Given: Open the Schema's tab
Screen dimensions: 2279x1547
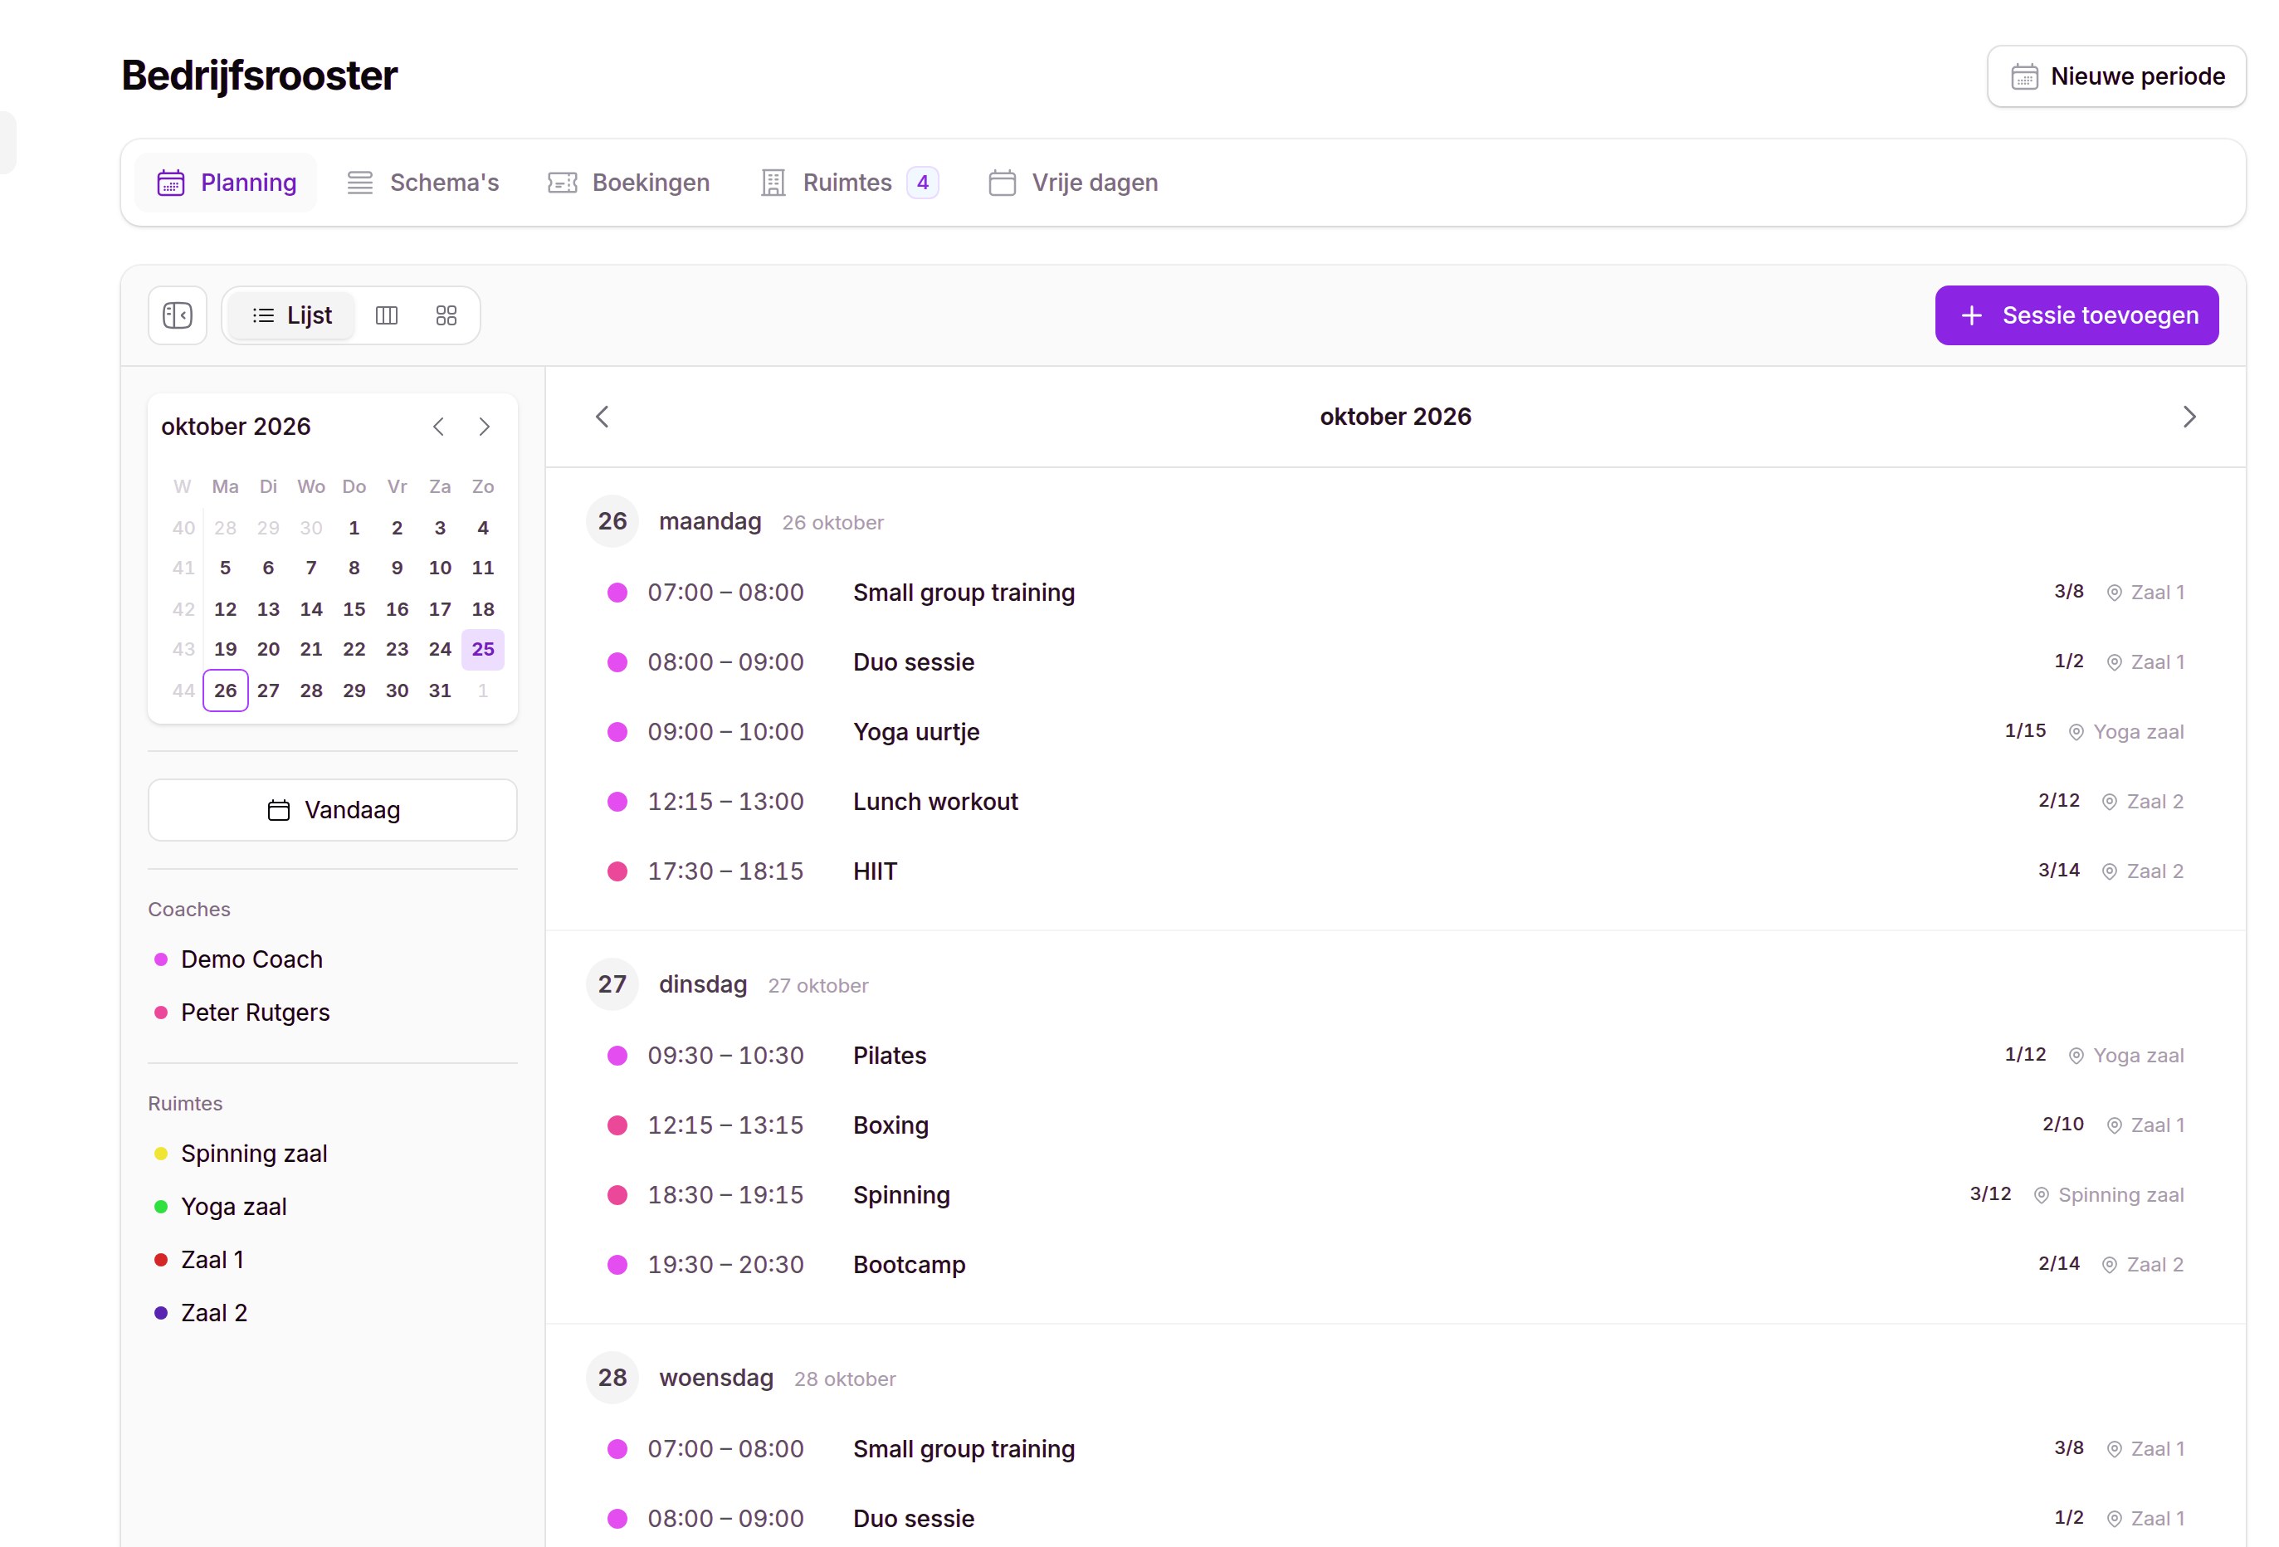Looking at the screenshot, I should [422, 183].
